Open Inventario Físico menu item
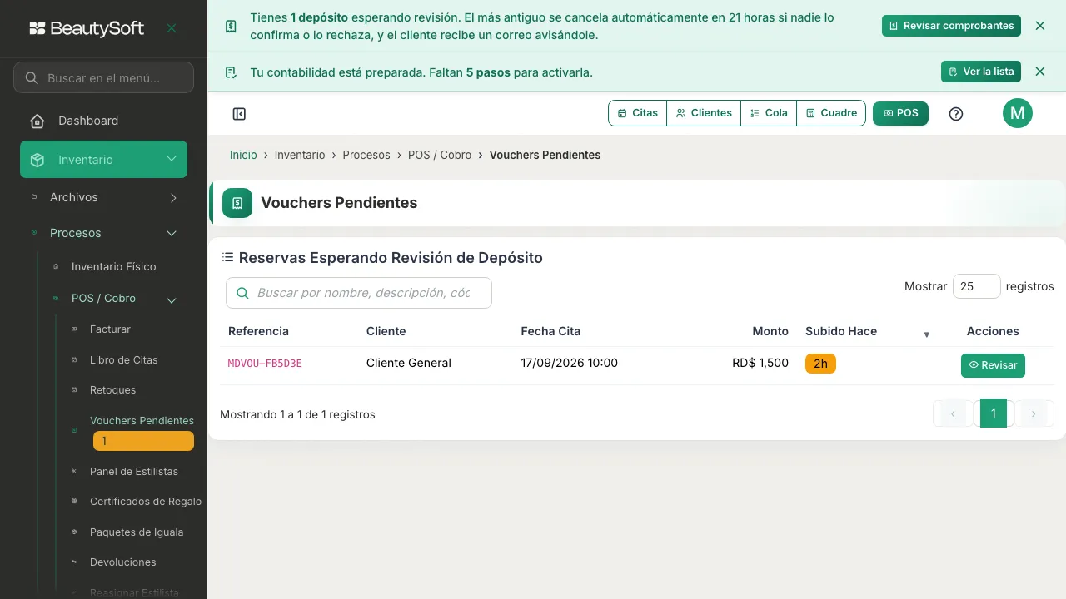The width and height of the screenshot is (1066, 599). 113,267
